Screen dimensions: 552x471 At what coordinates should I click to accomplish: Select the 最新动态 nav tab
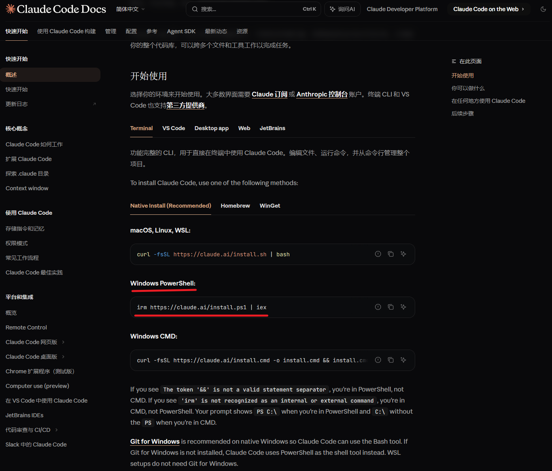216,31
